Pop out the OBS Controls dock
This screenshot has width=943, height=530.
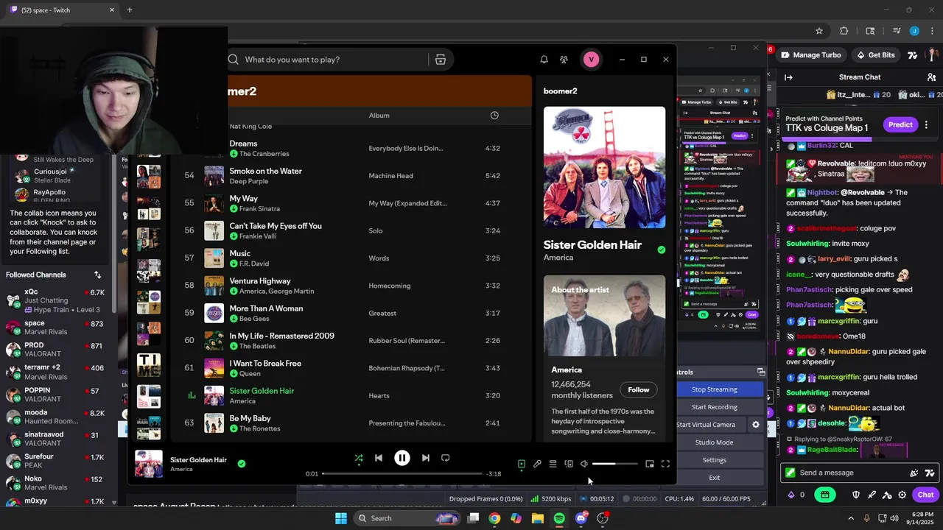pyautogui.click(x=761, y=372)
